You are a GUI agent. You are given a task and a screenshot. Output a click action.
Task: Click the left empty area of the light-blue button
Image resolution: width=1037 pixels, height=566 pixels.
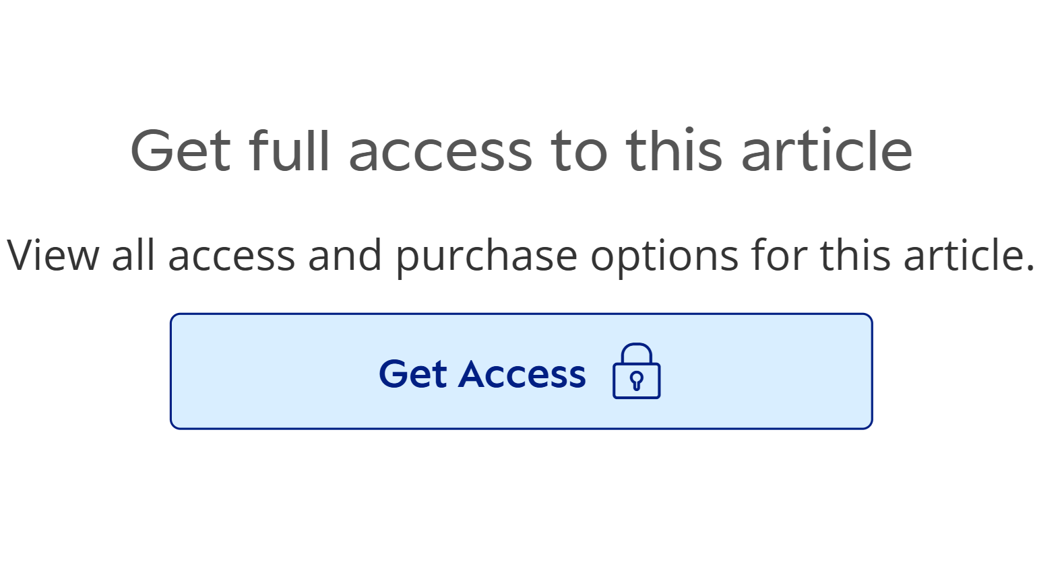point(270,371)
